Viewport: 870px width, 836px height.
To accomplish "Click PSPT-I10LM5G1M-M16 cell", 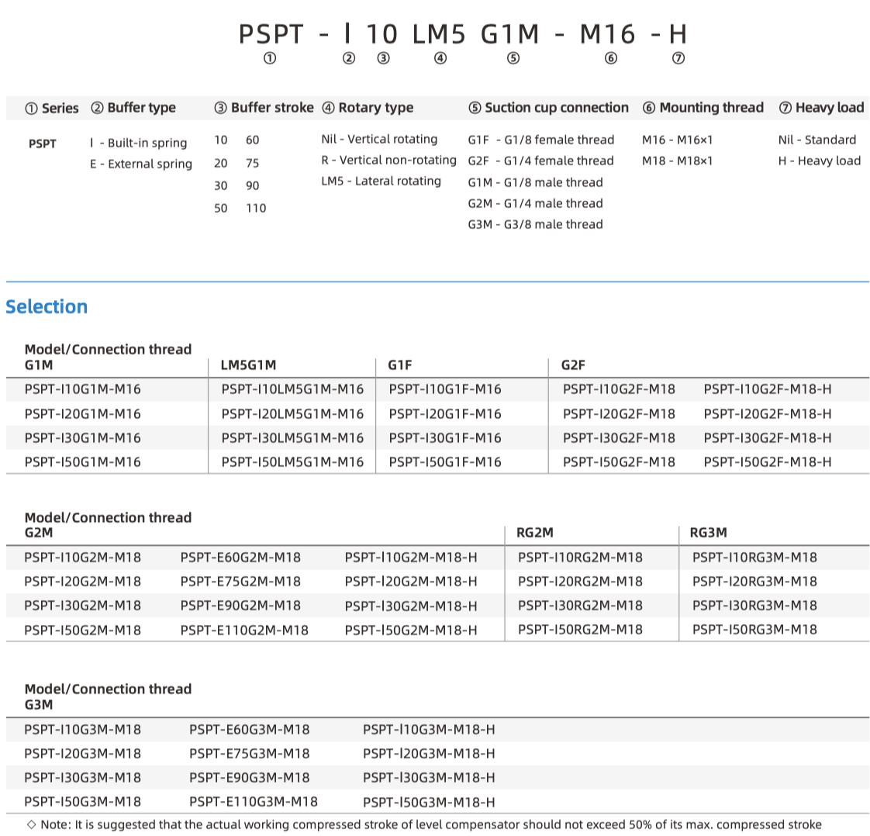I will coord(292,389).
